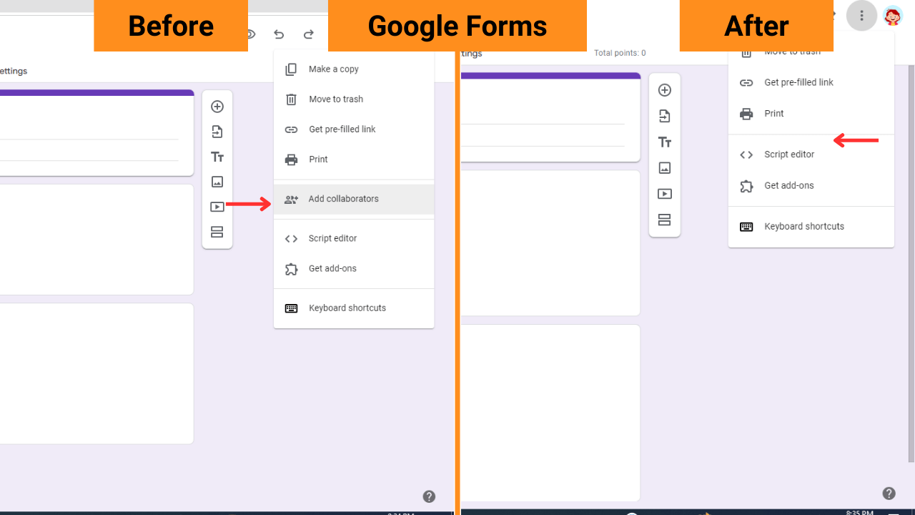Choose Get add-ons
The image size is (915, 515).
333,268
